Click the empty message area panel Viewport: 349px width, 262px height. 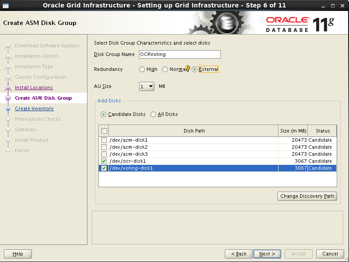tap(217, 227)
